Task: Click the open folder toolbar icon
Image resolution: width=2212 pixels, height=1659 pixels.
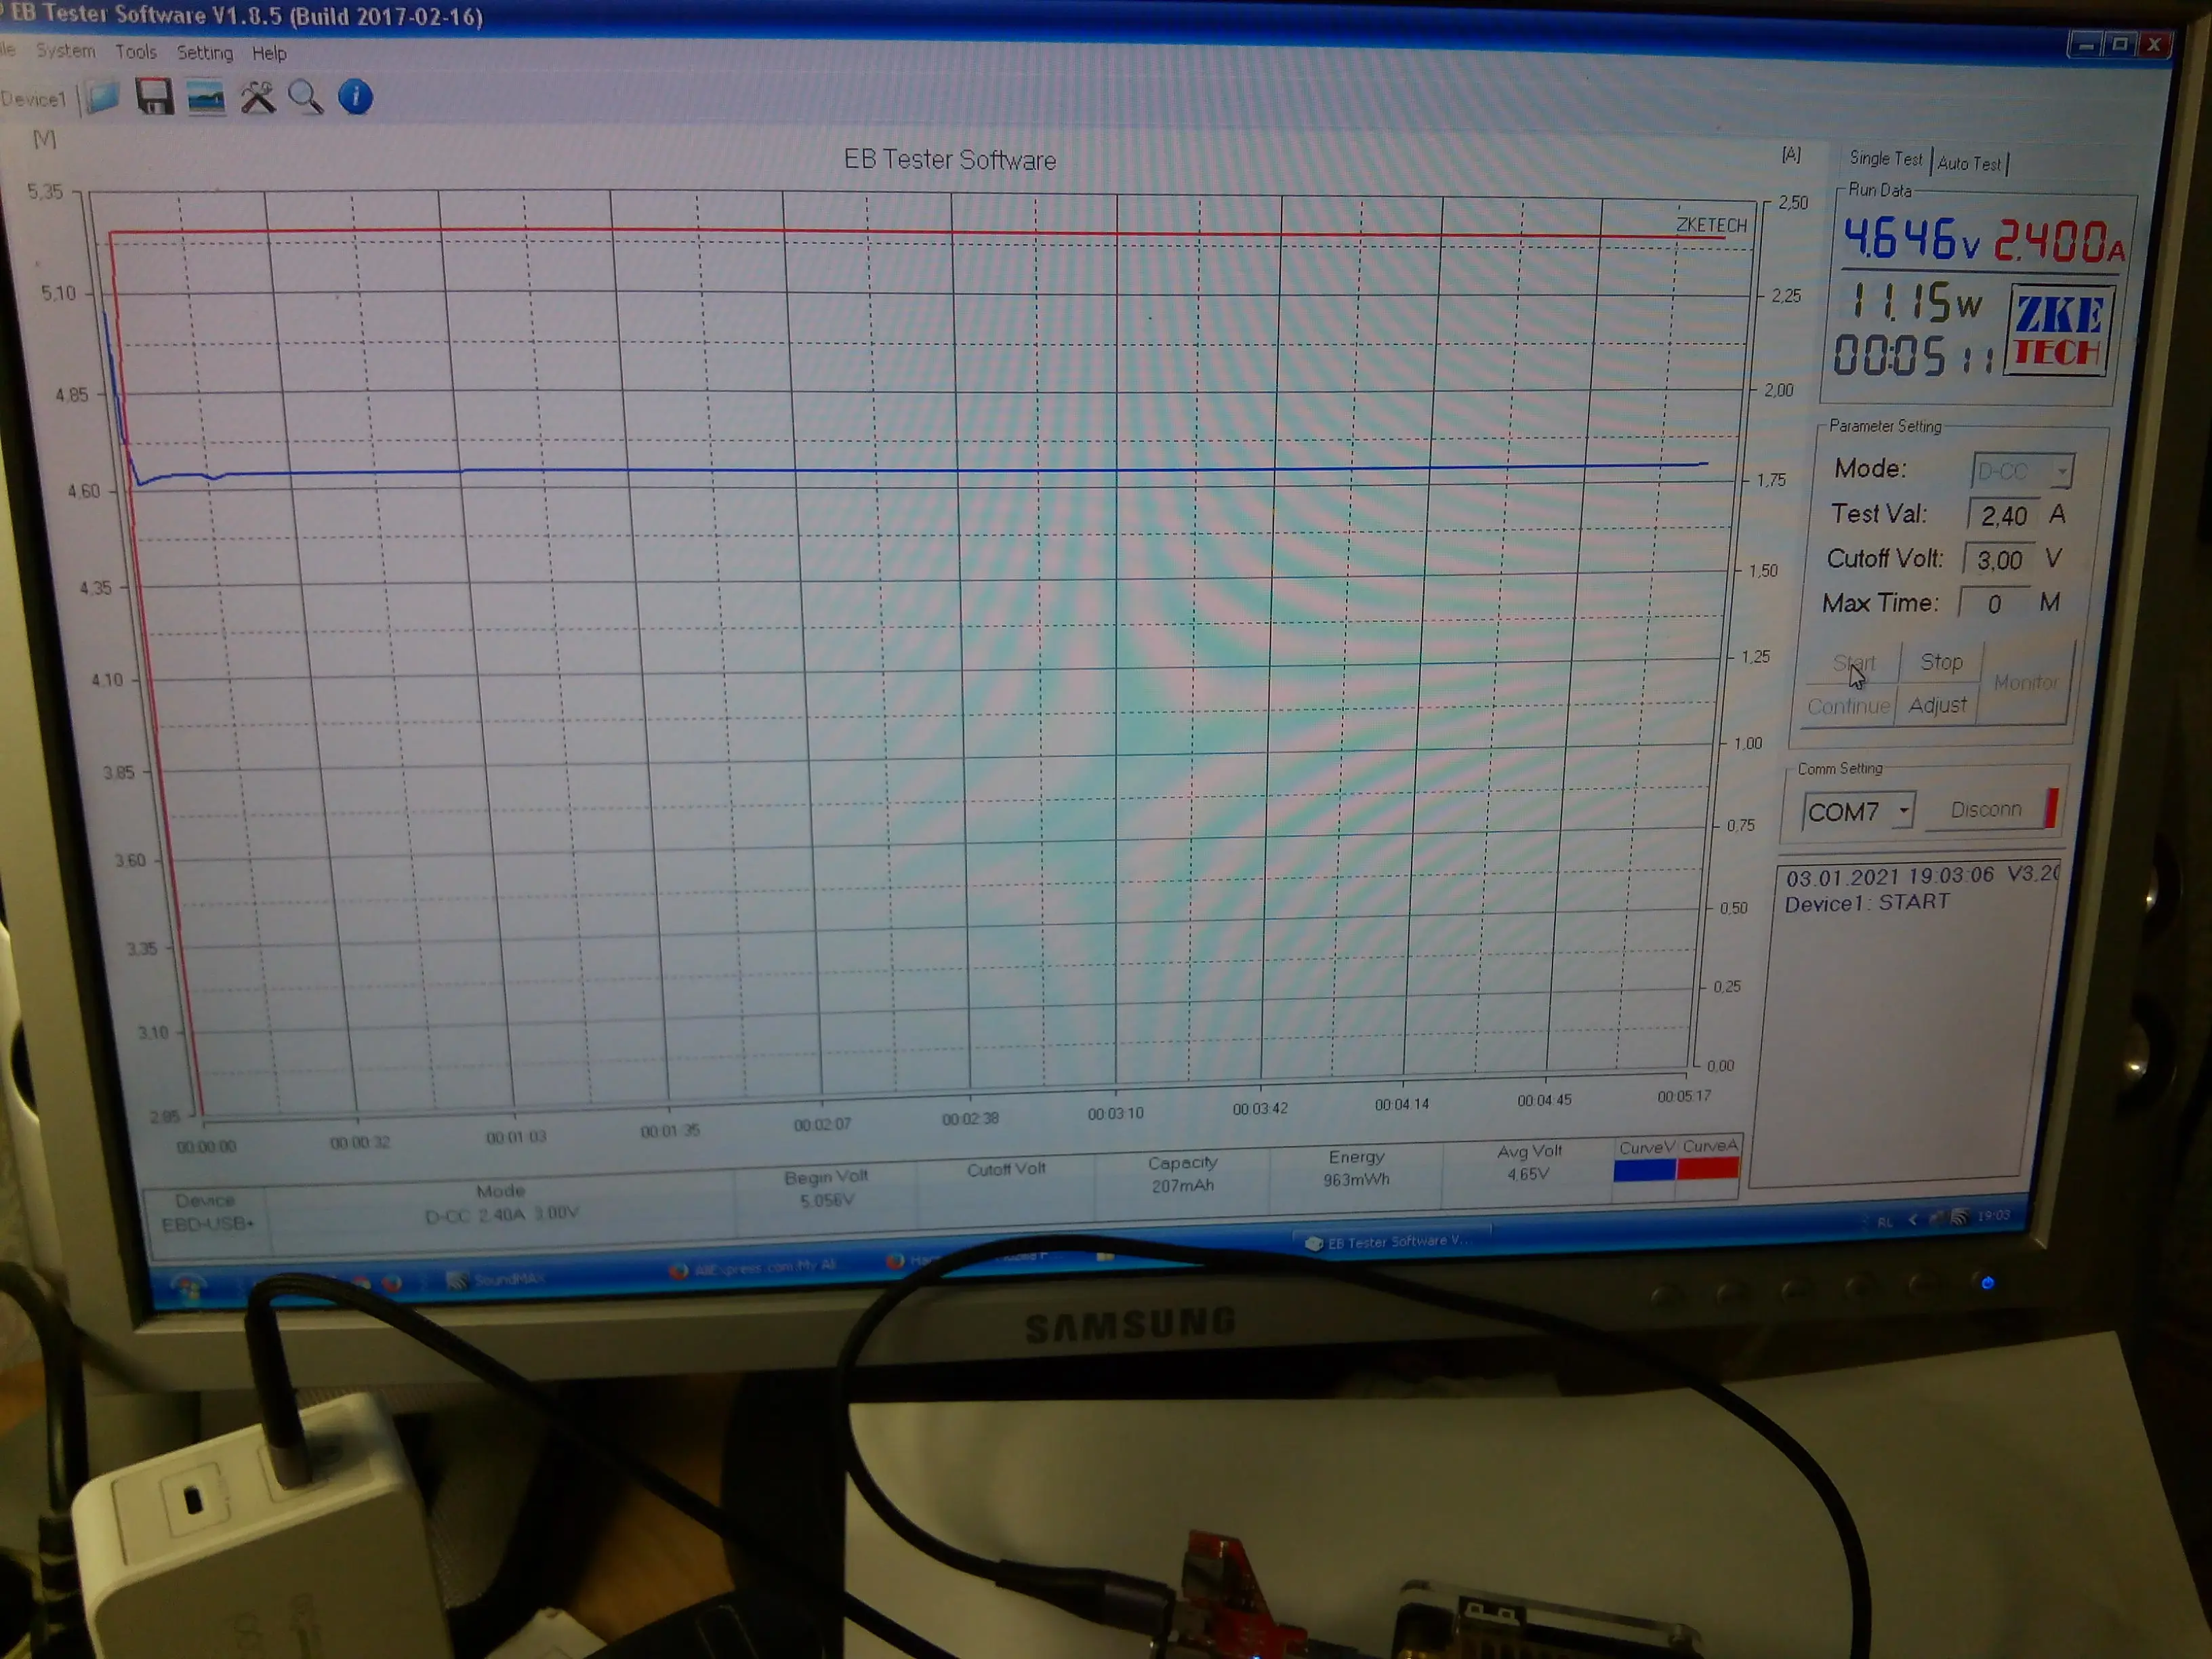Action: (x=103, y=98)
